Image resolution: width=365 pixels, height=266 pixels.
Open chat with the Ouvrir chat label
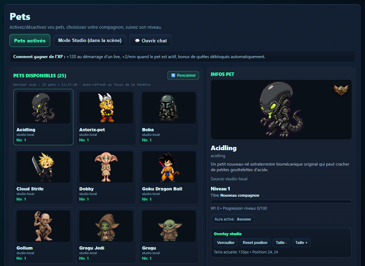pos(154,41)
